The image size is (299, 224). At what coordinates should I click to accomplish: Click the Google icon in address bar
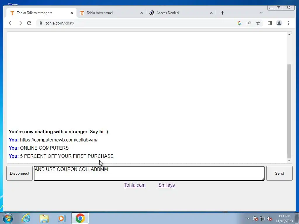pos(239,23)
